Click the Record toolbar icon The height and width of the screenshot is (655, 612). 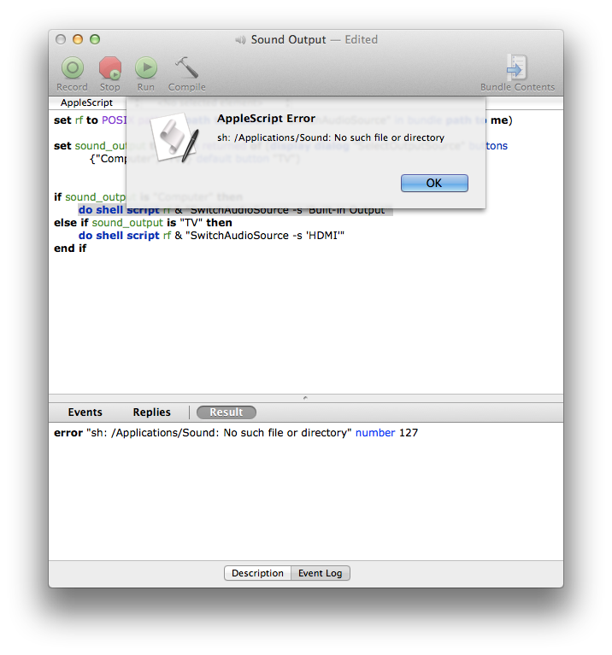[x=73, y=68]
